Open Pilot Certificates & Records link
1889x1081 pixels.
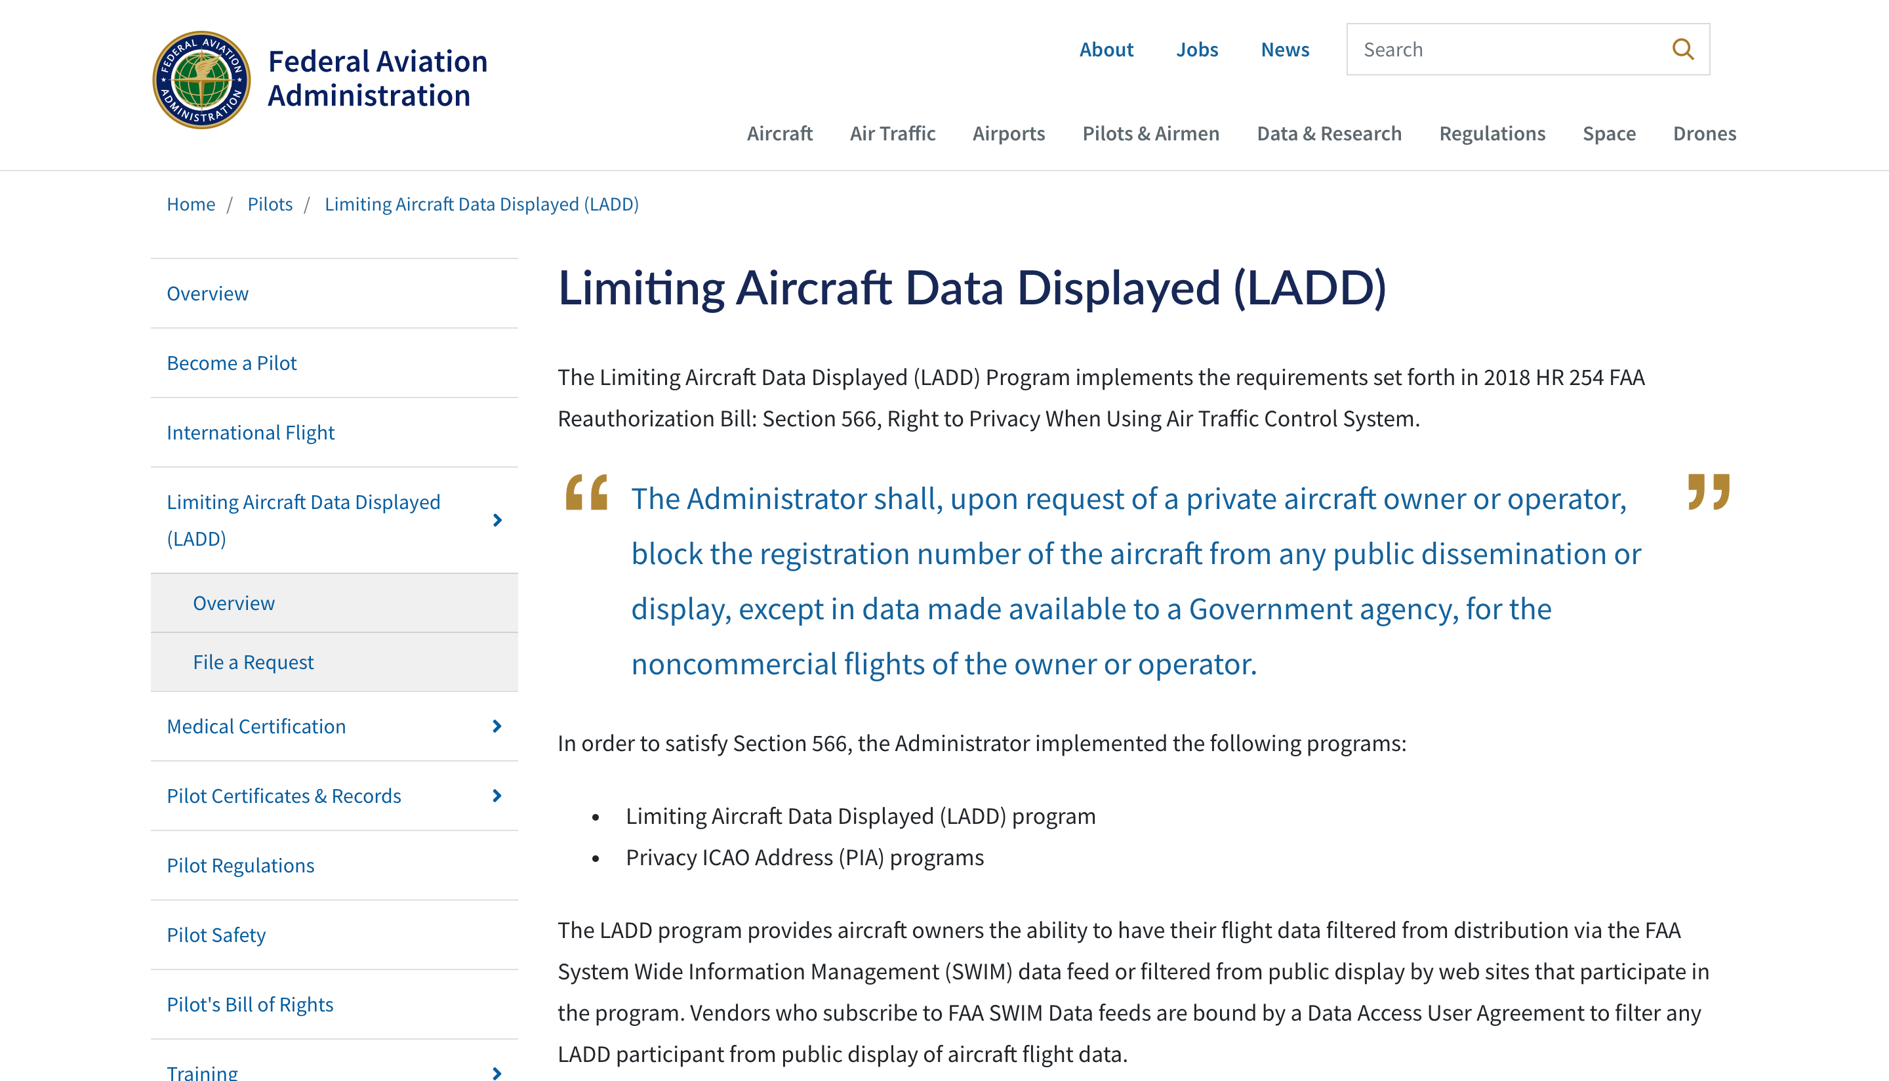tap(283, 795)
